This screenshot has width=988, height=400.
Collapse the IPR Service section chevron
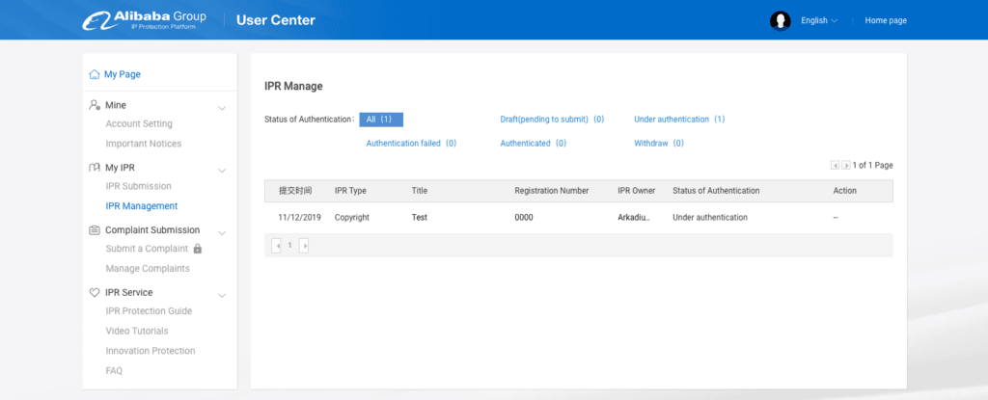tap(222, 294)
